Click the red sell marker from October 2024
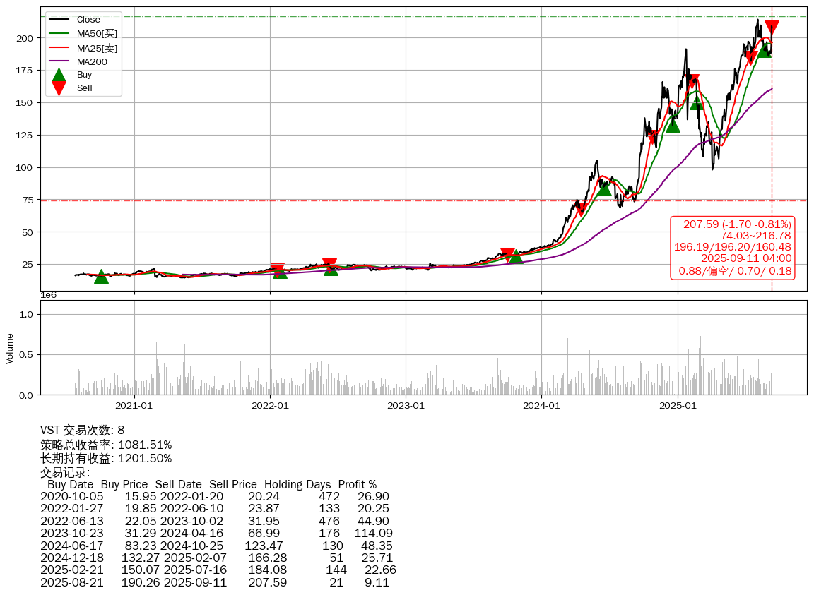This screenshot has height=595, width=814. coord(654,136)
